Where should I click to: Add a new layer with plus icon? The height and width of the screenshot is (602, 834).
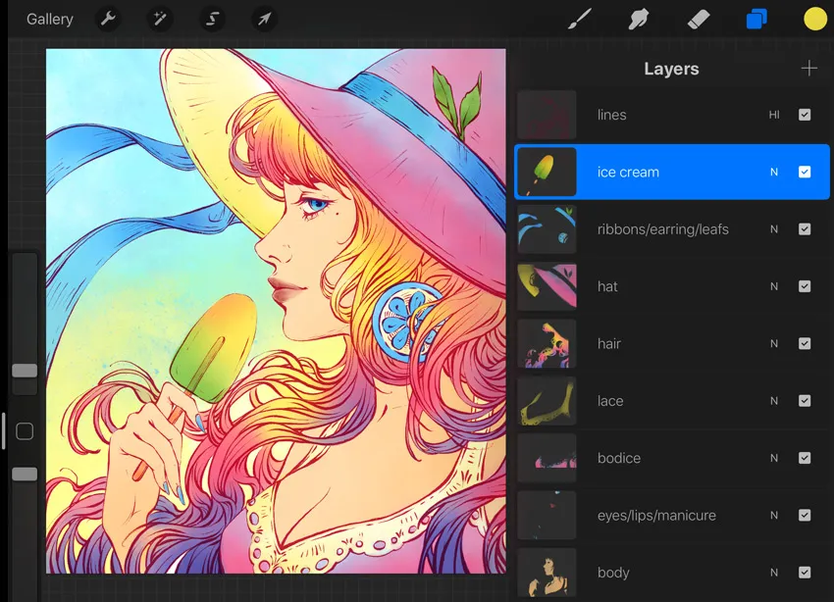(x=809, y=68)
